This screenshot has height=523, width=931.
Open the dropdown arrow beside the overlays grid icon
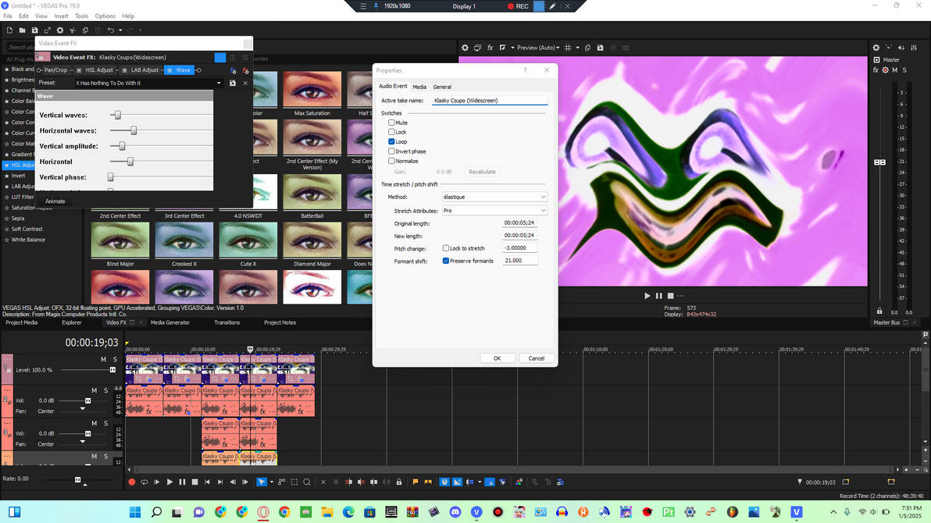pyautogui.click(x=577, y=48)
